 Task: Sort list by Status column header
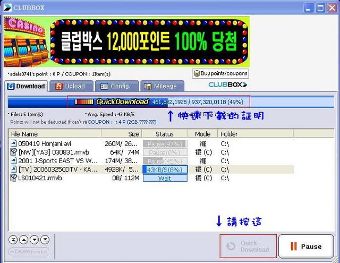(165, 134)
